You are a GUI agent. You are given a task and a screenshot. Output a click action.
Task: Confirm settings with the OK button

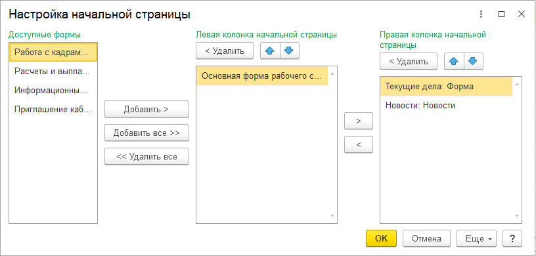point(381,238)
